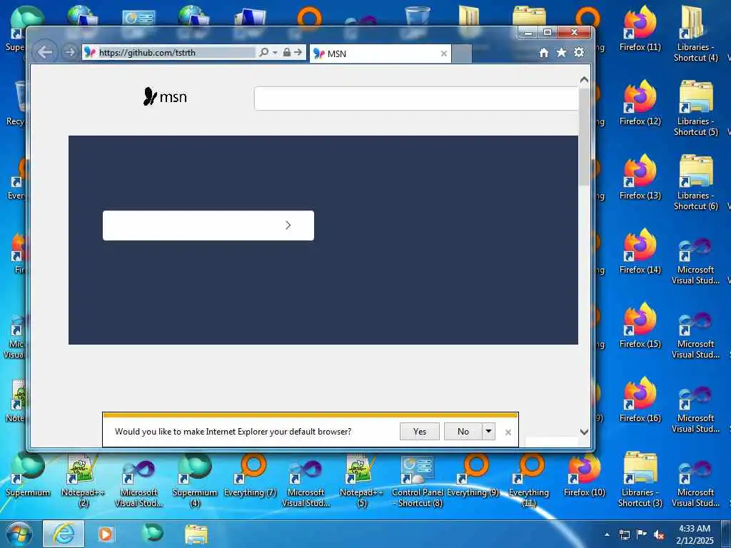Image resolution: width=731 pixels, height=548 pixels.
Task: Click the page scrollbar up arrow
Action: point(584,80)
